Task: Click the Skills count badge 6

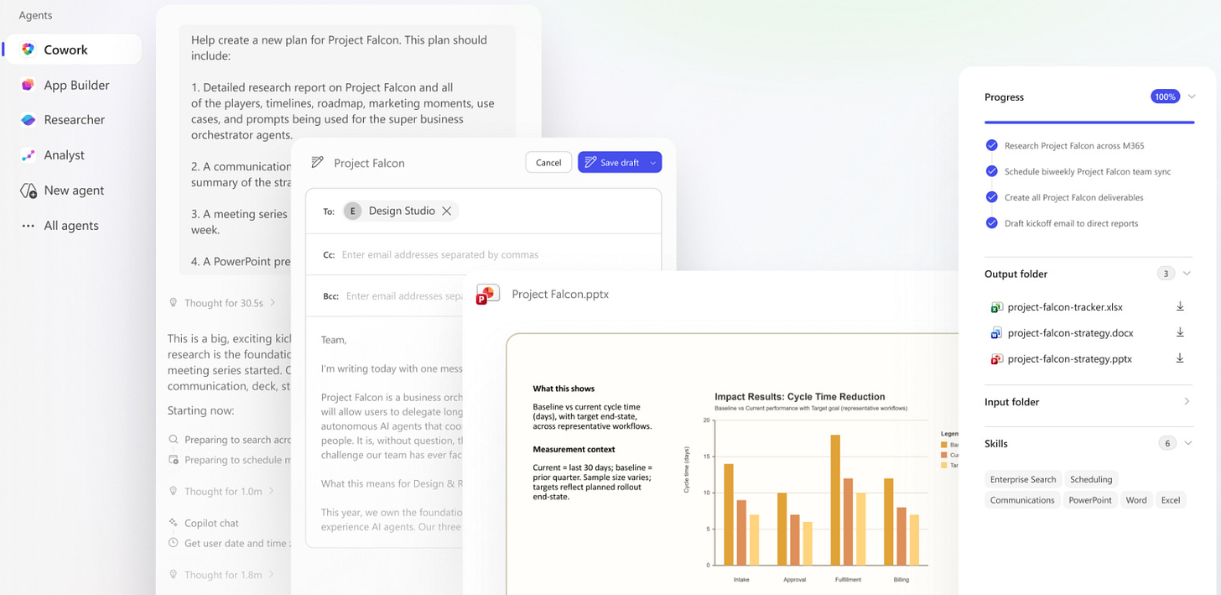Action: pyautogui.click(x=1166, y=443)
